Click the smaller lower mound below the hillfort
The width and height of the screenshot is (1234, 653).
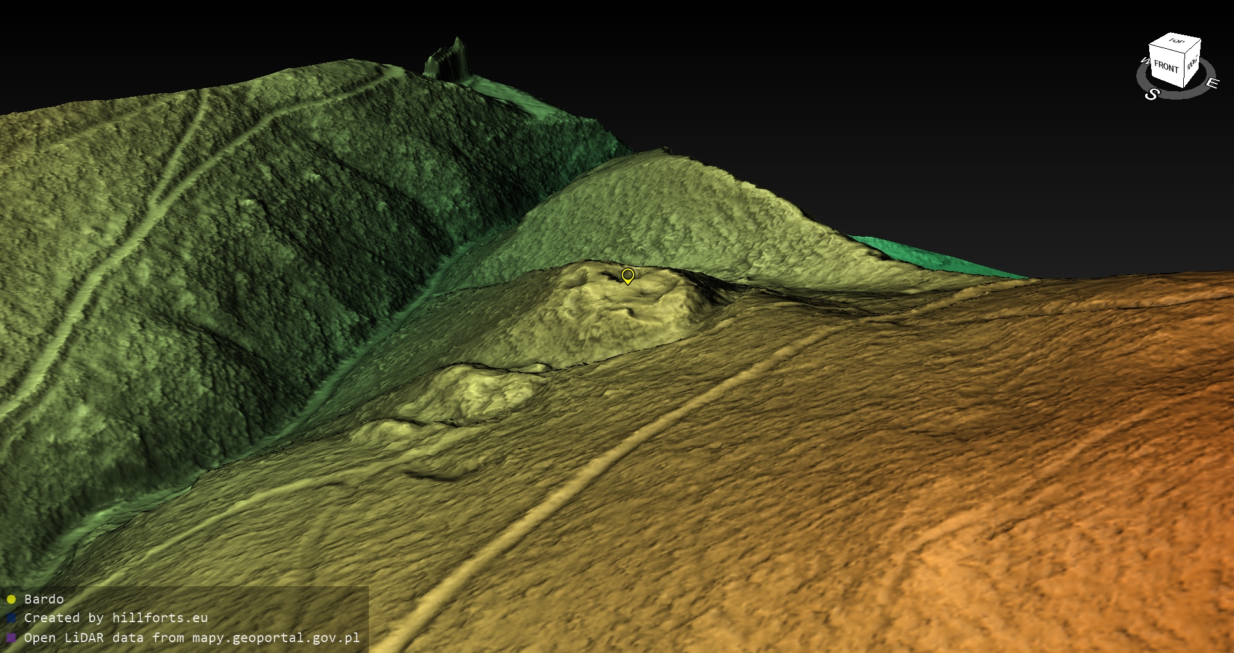pyautogui.click(x=469, y=392)
